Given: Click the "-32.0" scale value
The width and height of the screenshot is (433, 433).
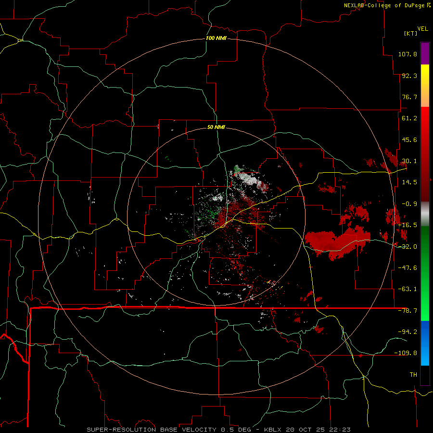Looking at the screenshot, I should click(x=408, y=247).
